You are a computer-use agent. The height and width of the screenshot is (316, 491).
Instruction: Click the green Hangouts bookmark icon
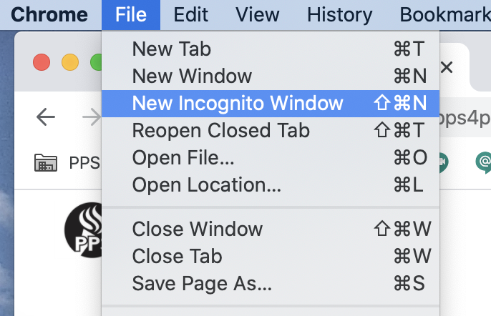coord(483,162)
